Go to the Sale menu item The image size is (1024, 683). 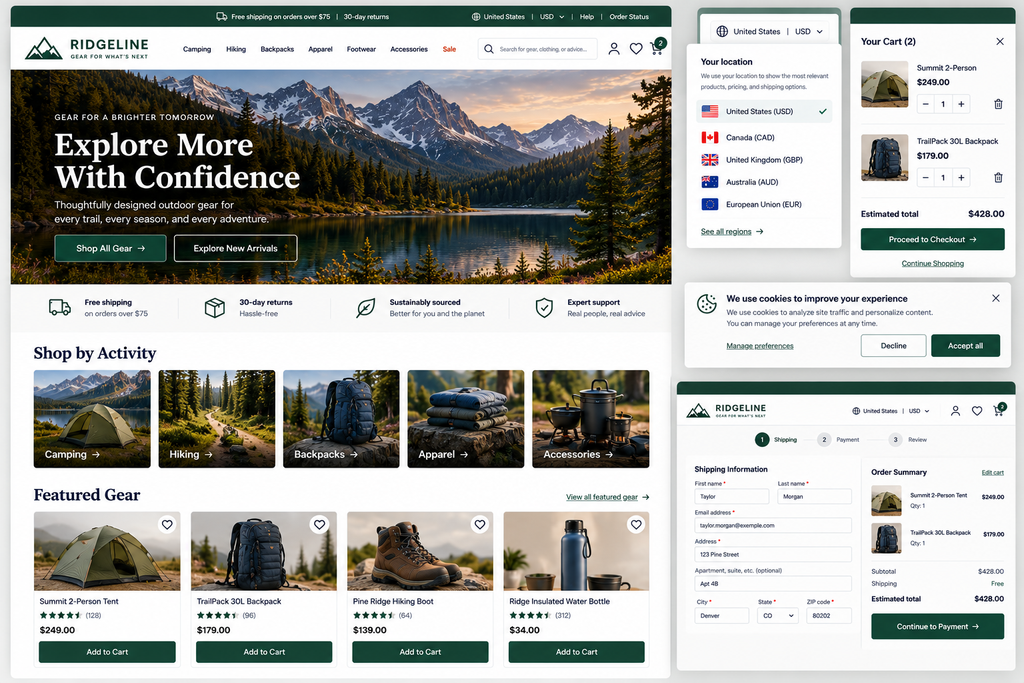click(x=449, y=49)
